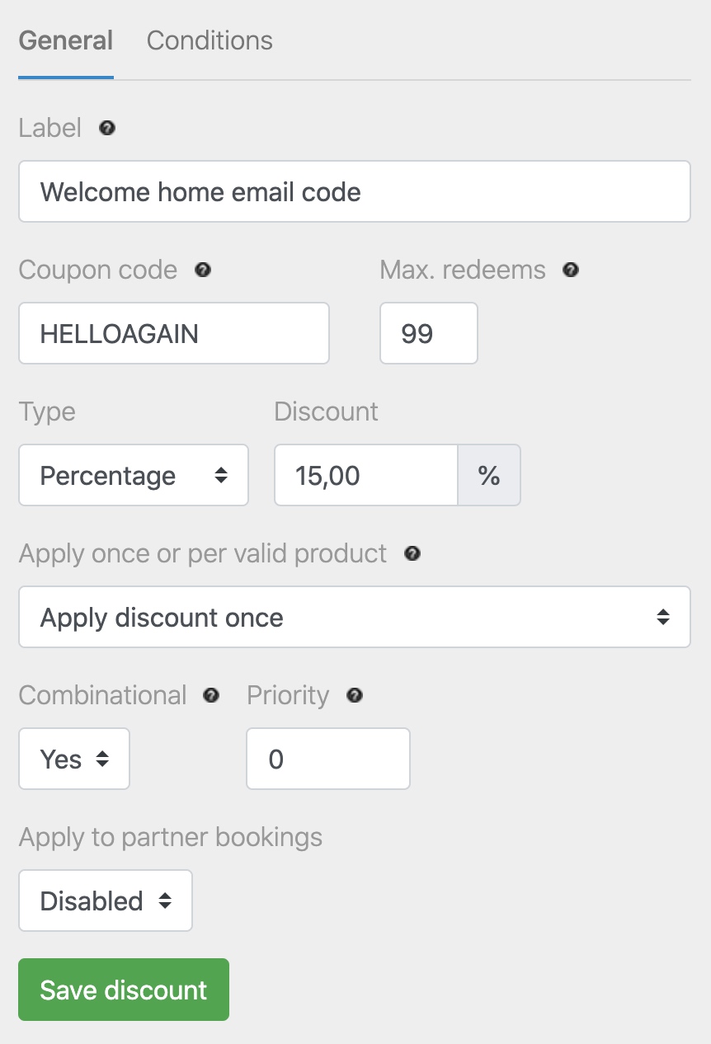
Task: Focus the Discount amount field showing 15,00
Action: coord(366,475)
